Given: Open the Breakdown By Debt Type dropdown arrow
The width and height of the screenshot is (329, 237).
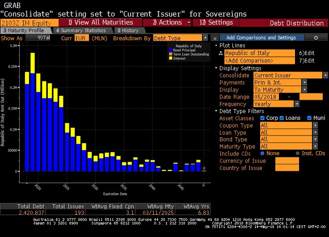Looking at the screenshot, I should pyautogui.click(x=206, y=38).
